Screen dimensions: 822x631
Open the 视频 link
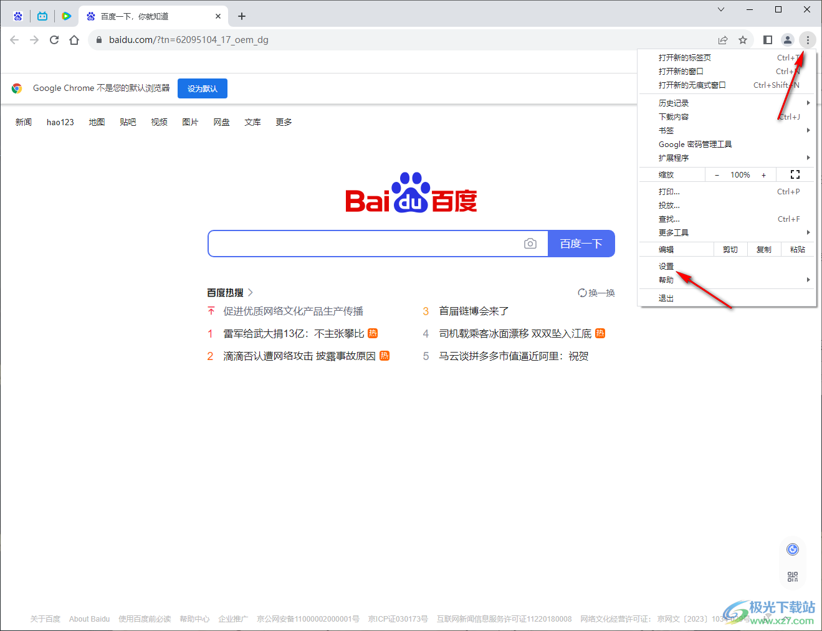pyautogui.click(x=159, y=122)
